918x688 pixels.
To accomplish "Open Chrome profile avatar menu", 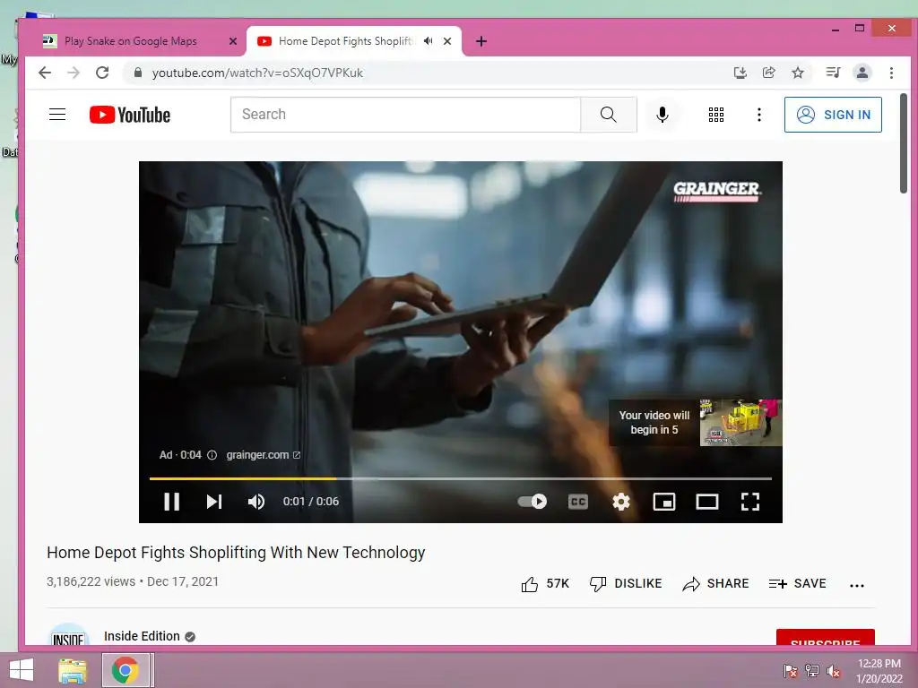I will (x=862, y=73).
